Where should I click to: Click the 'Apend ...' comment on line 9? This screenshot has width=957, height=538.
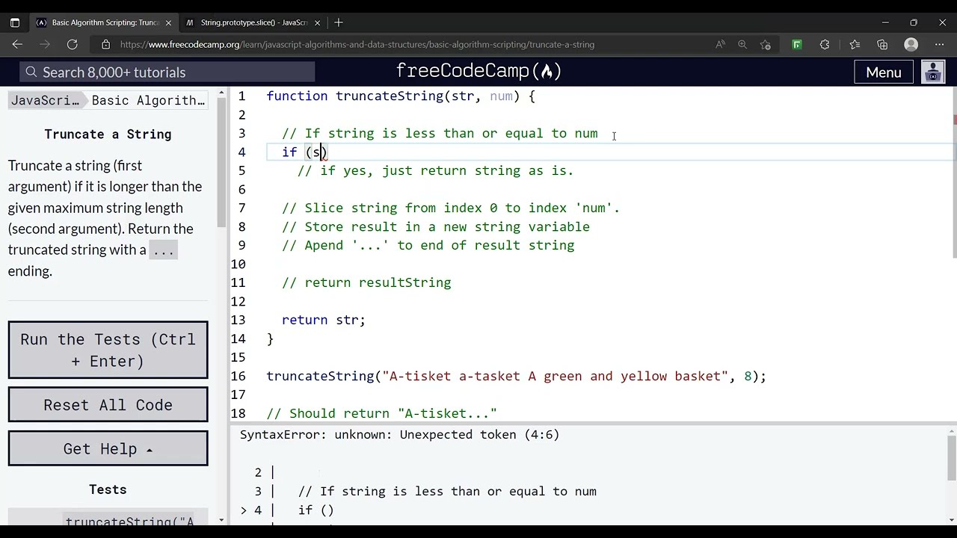coord(428,245)
